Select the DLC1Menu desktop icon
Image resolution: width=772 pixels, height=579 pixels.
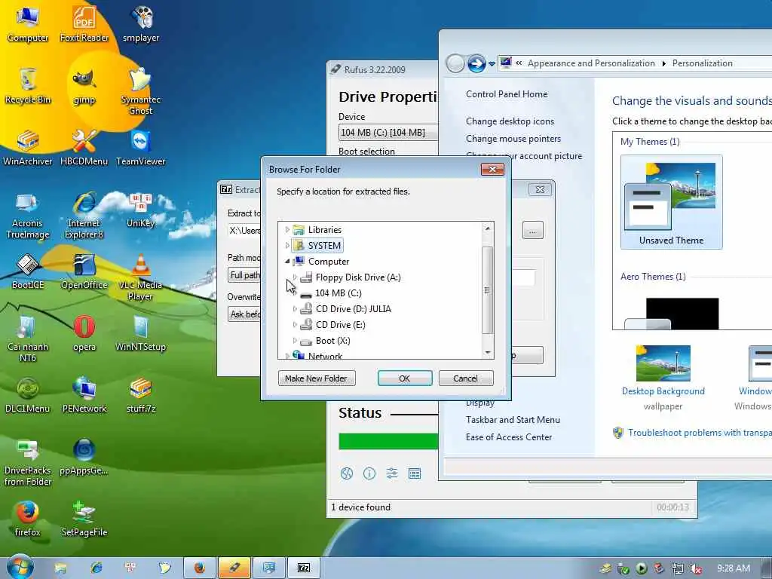(x=28, y=395)
